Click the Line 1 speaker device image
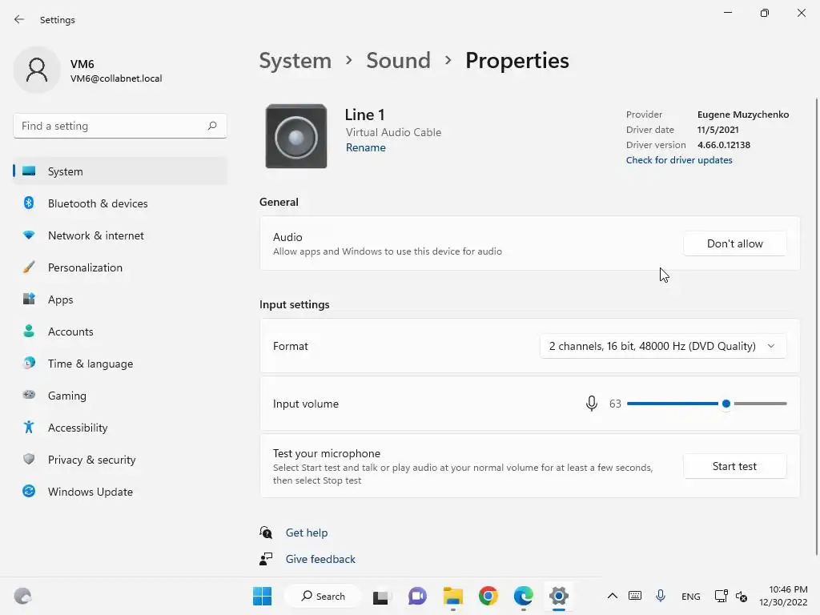Viewport: 820px width, 615px height. 296,137
